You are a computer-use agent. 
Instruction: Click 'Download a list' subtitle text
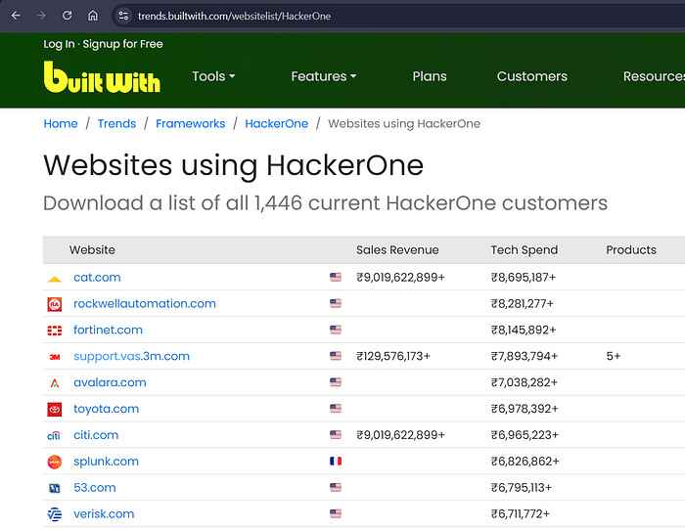coord(325,203)
